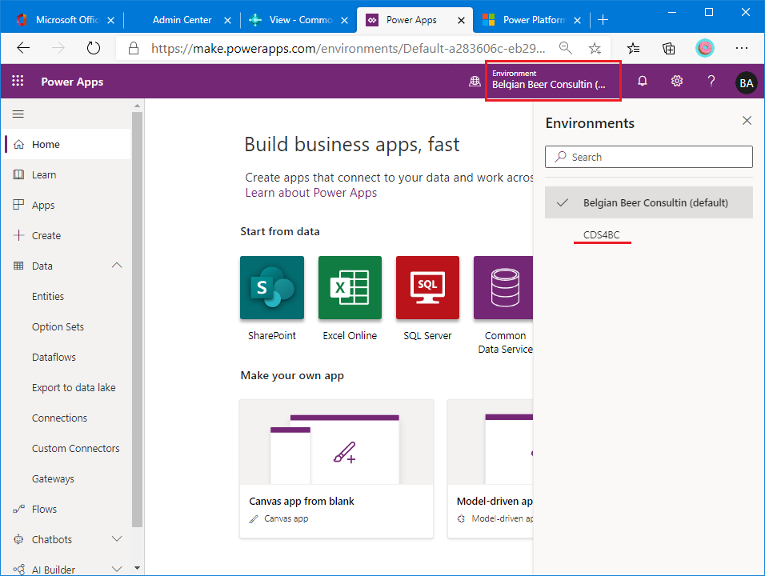Create a Model-driven app from blank
The height and width of the screenshot is (576, 765).
[491, 469]
